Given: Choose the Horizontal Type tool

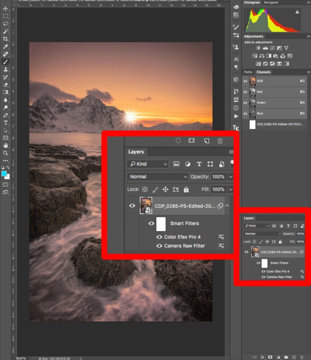Looking at the screenshot, I should coord(5,122).
